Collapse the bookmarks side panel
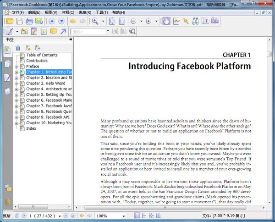This screenshot has height=222, width=275. pos(71,40)
